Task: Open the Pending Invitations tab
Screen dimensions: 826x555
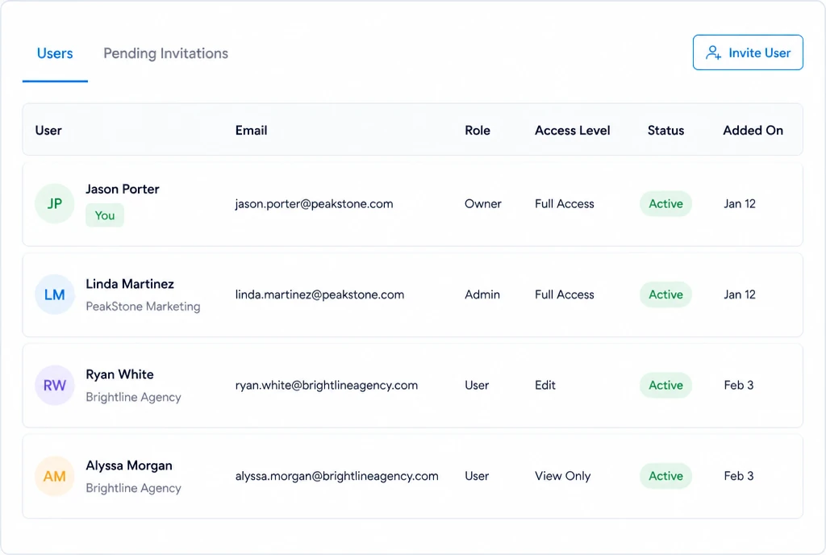Action: pos(165,53)
